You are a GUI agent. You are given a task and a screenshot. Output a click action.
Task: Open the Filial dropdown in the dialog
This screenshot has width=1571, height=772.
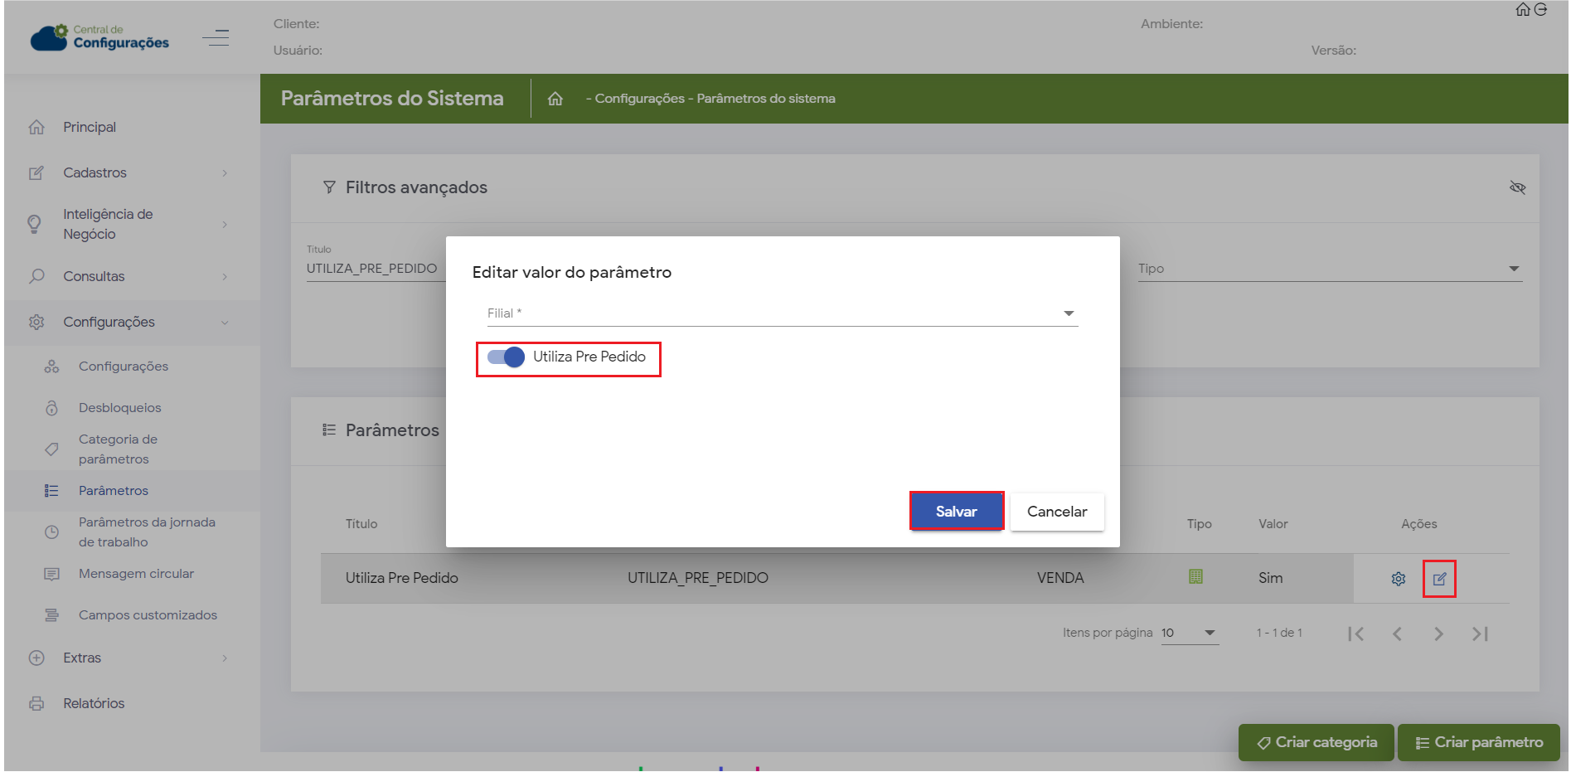pyautogui.click(x=783, y=313)
